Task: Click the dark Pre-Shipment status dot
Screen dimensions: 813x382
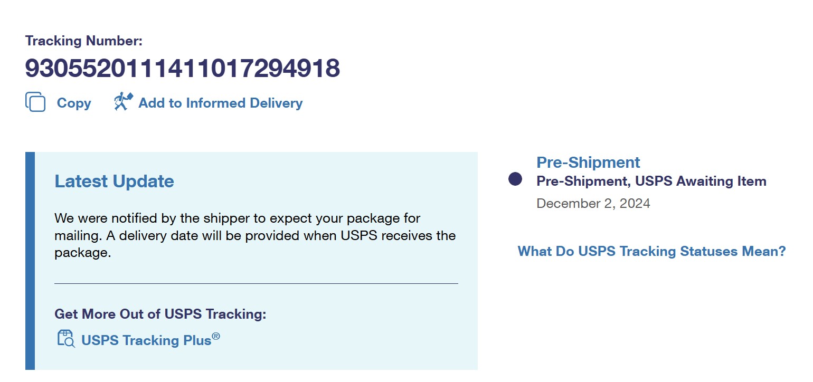Action: coord(515,179)
